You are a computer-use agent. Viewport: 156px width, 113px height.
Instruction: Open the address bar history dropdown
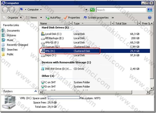click(x=86, y=10)
